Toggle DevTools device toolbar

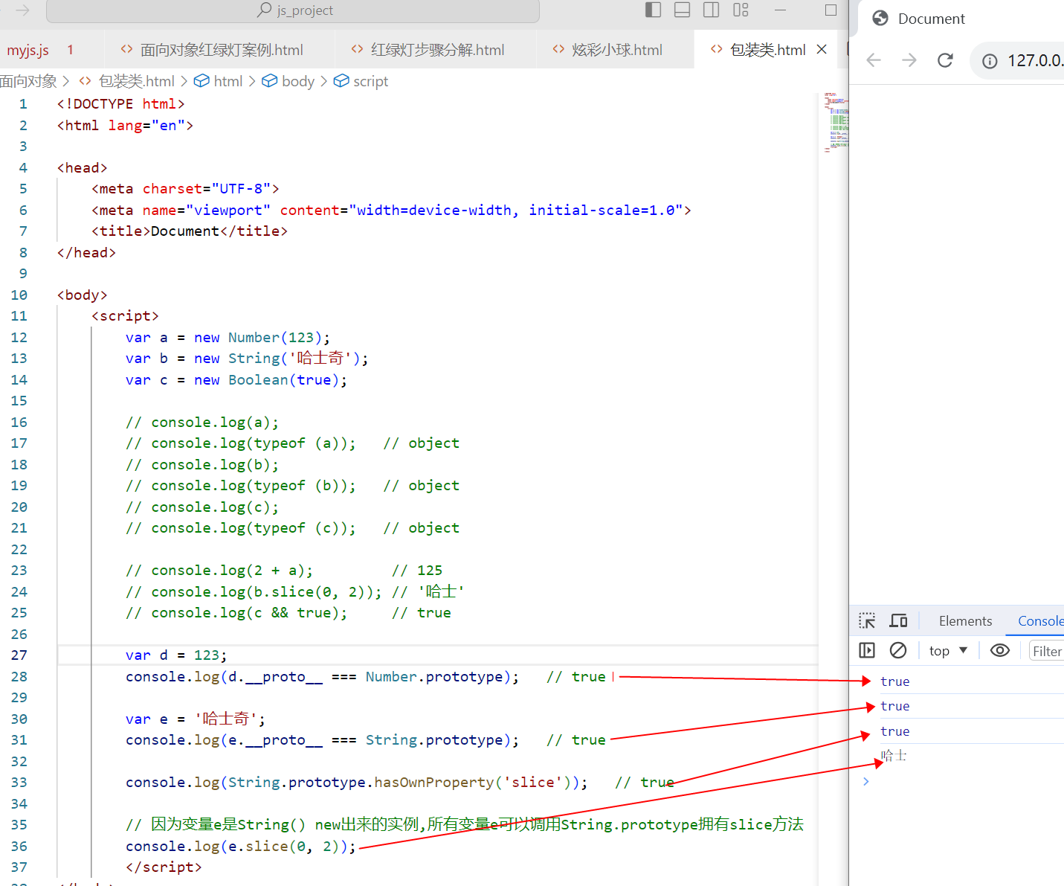point(898,620)
